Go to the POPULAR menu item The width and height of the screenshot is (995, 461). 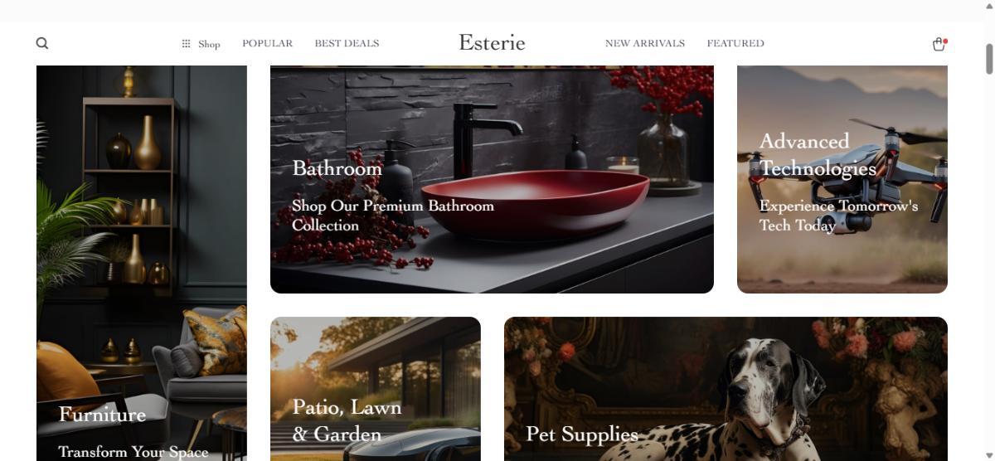(x=267, y=43)
